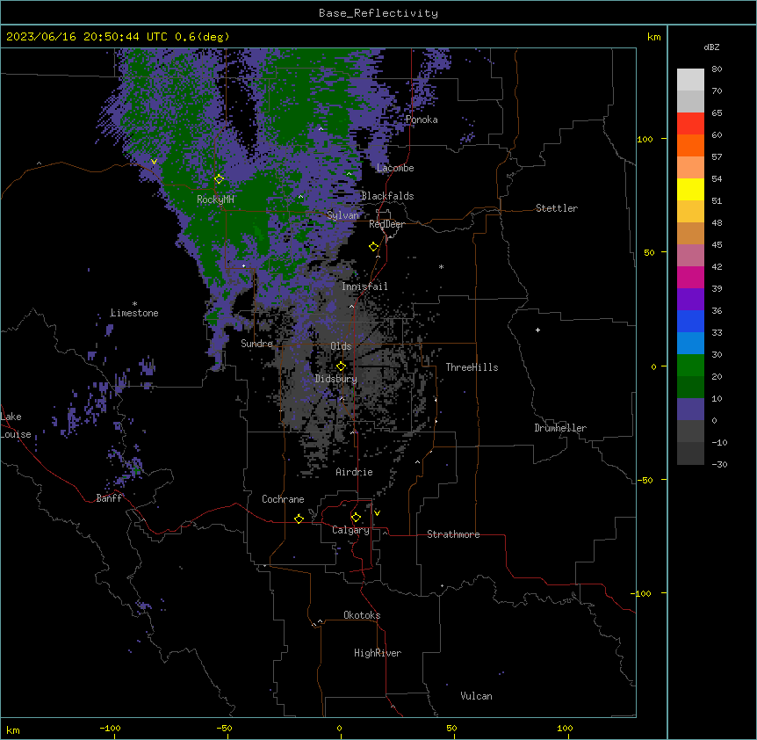The width and height of the screenshot is (757, 740).
Task: Select the green 30 dBZ legend swatch
Action: [690, 366]
